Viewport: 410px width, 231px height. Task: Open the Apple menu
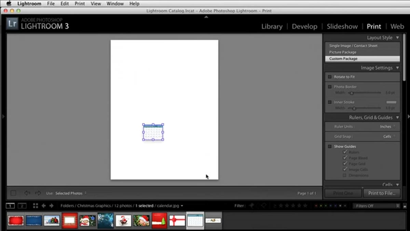tap(9, 4)
